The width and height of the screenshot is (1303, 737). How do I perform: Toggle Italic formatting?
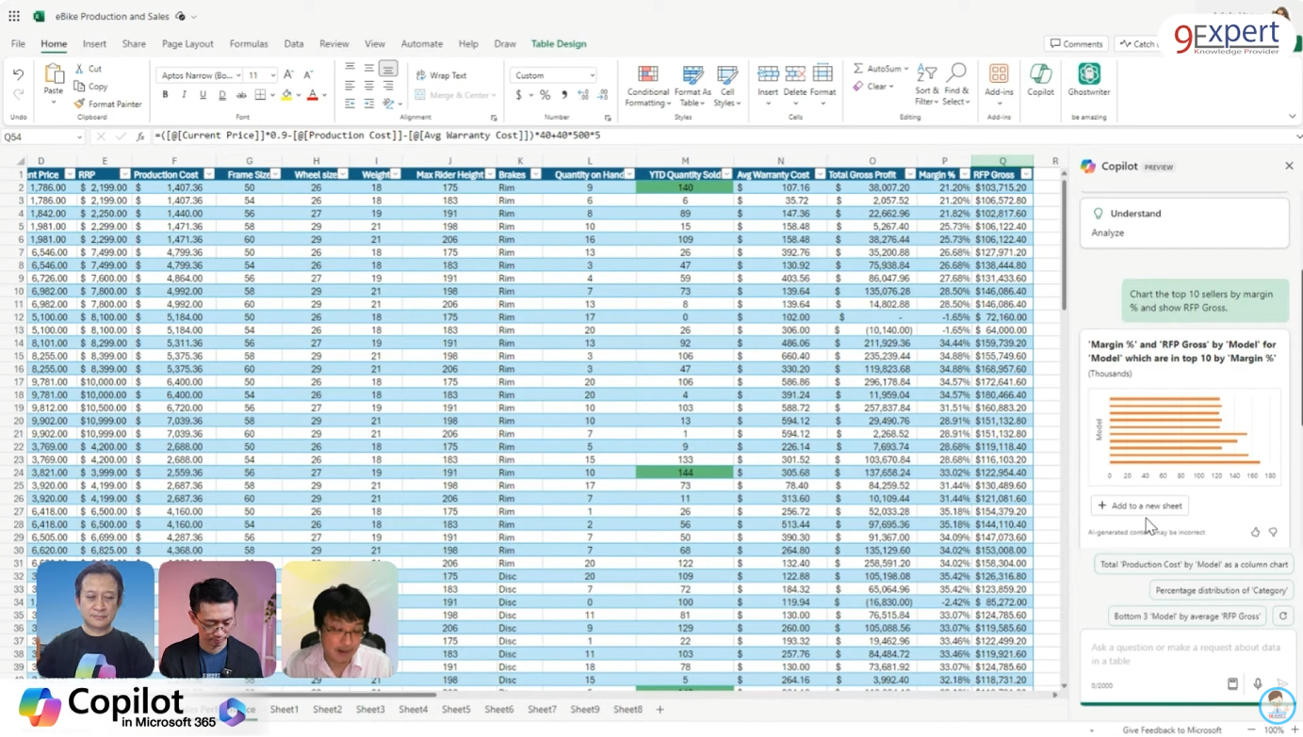pyautogui.click(x=184, y=95)
